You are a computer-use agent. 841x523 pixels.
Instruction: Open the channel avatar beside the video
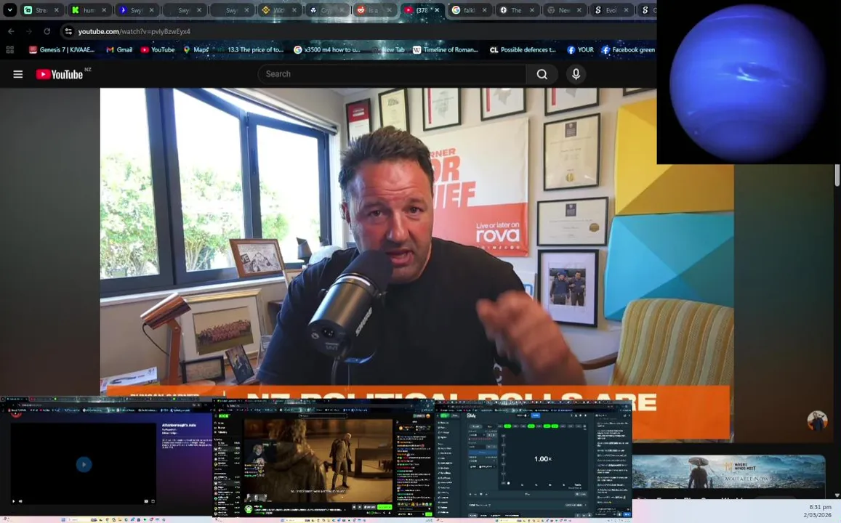(x=817, y=421)
